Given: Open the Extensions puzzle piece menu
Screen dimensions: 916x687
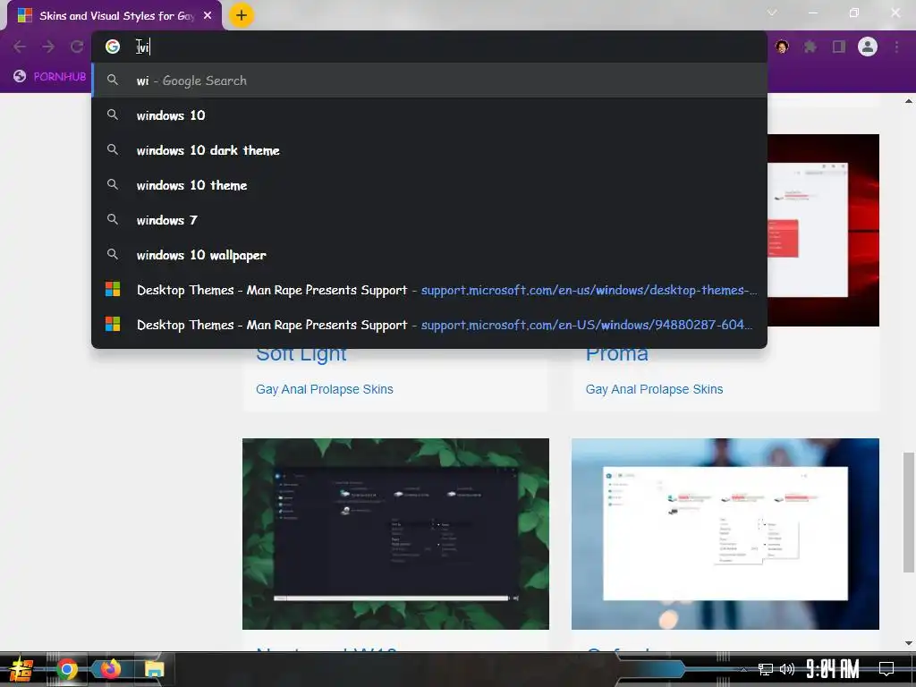Looking at the screenshot, I should (x=810, y=47).
